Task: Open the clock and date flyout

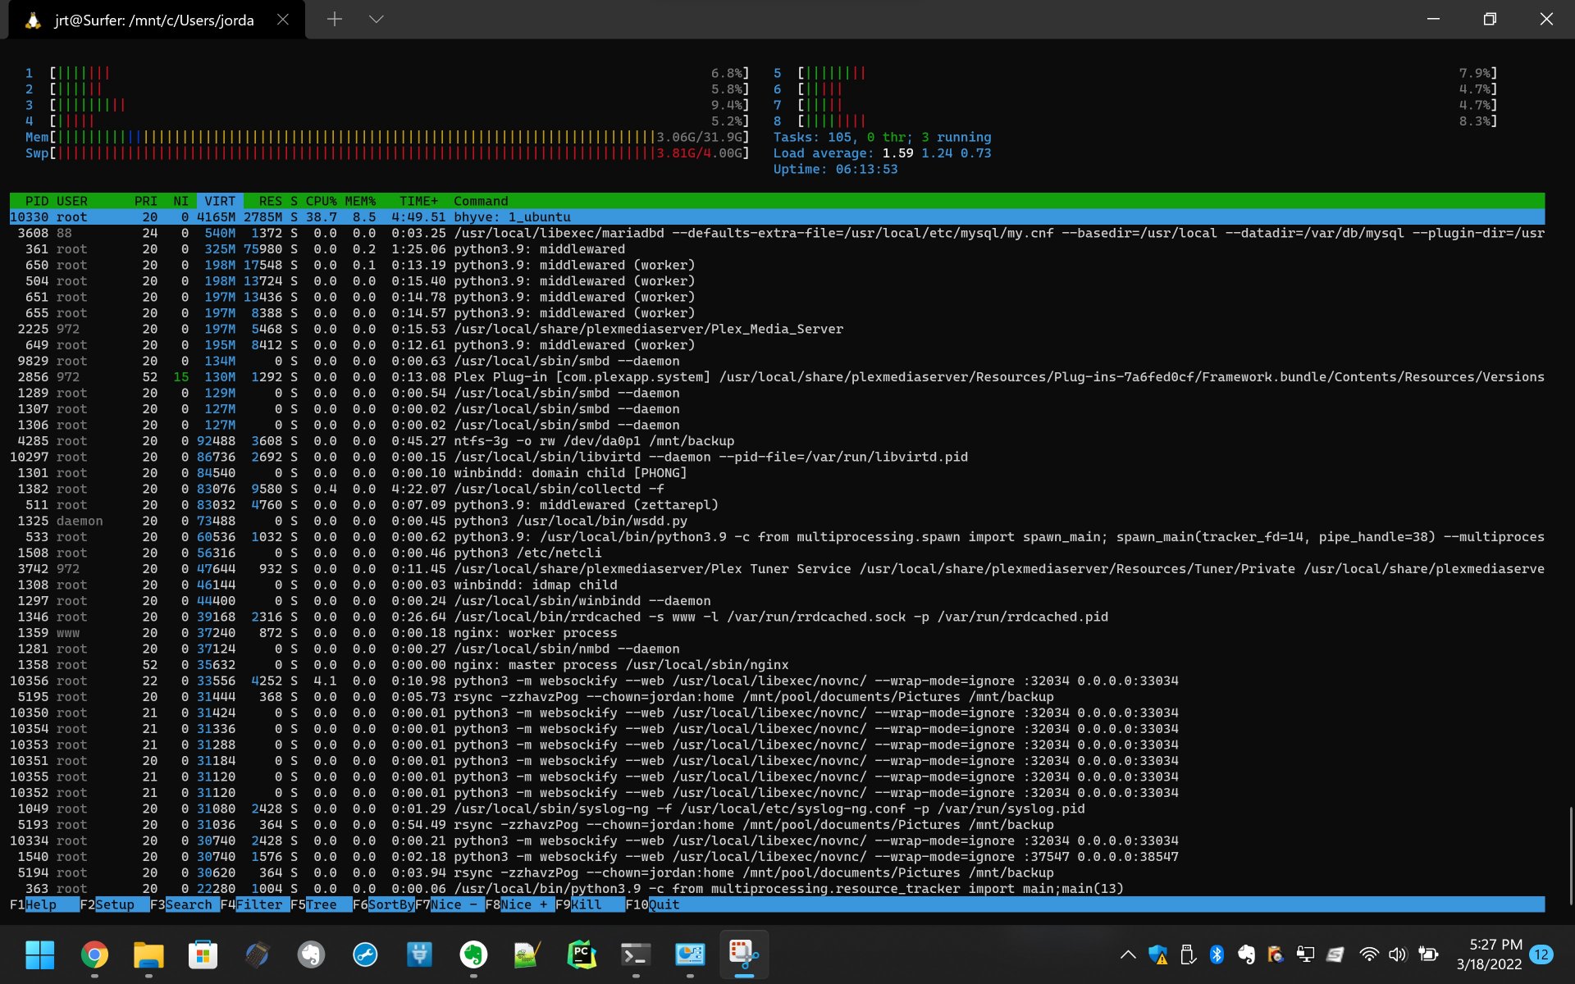Action: pyautogui.click(x=1490, y=954)
